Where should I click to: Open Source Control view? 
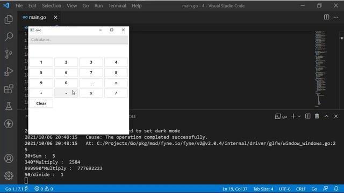[9, 54]
